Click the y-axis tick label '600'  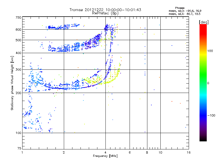18,30
